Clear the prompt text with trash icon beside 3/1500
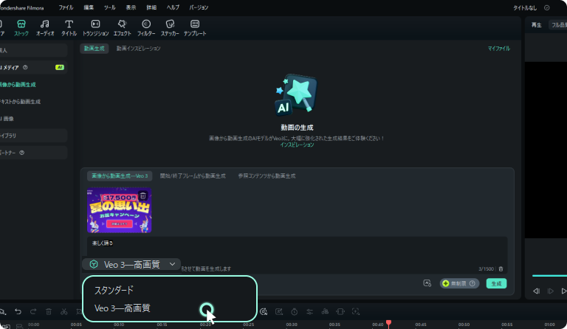 click(501, 269)
